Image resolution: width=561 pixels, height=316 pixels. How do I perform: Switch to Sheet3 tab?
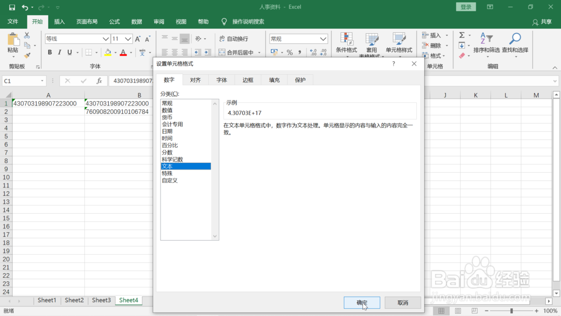tap(101, 300)
